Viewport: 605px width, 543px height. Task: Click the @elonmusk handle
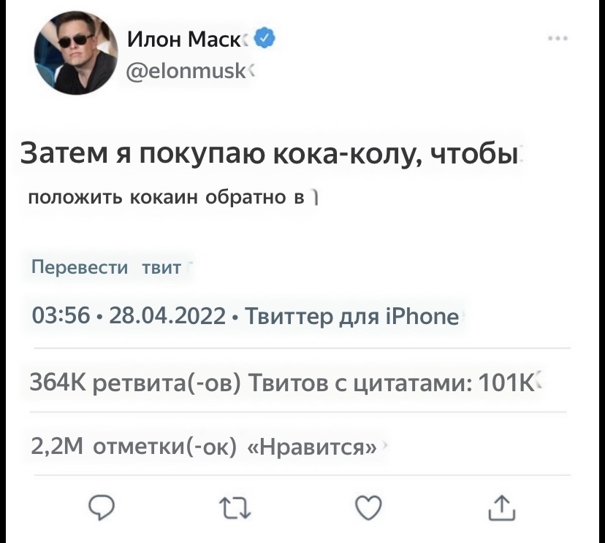(x=186, y=71)
